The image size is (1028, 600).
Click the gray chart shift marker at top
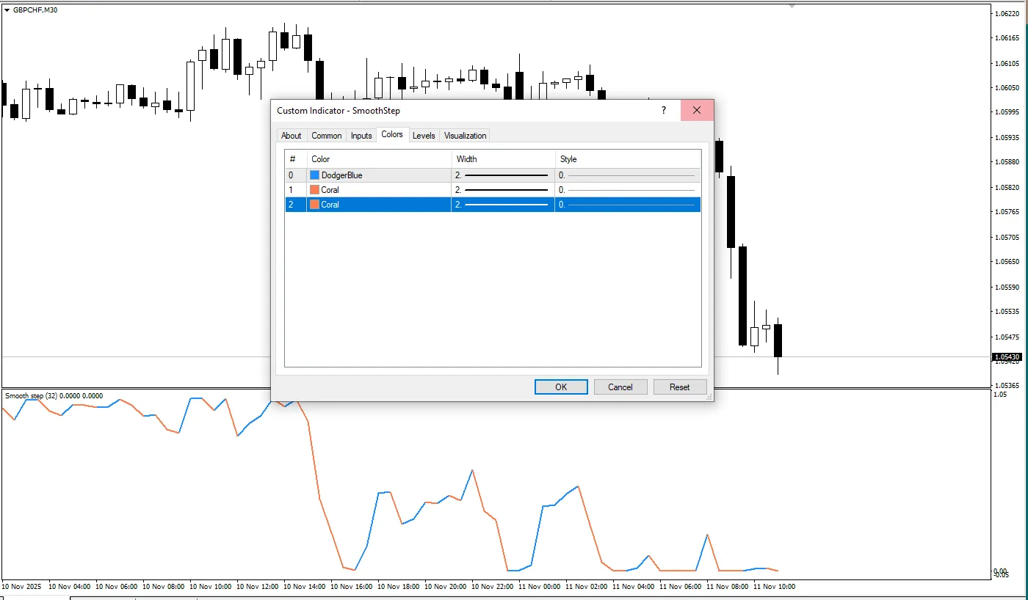792,6
